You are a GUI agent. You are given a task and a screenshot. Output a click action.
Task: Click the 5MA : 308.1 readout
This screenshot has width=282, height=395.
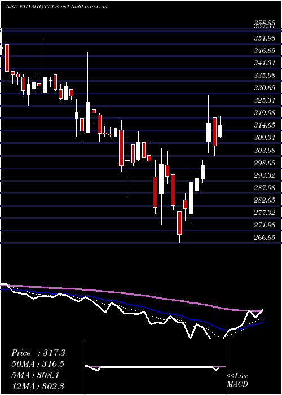pyautogui.click(x=35, y=375)
